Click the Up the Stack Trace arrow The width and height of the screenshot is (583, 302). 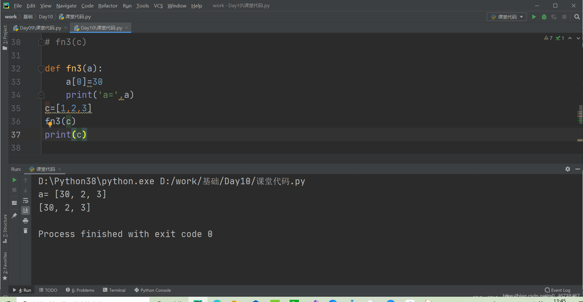pos(26,180)
